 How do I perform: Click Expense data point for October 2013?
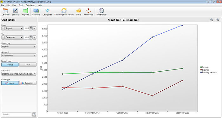[x=122, y=86]
